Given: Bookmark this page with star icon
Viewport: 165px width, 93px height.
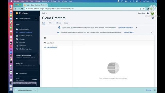Looking at the screenshot, I should tap(144, 9).
